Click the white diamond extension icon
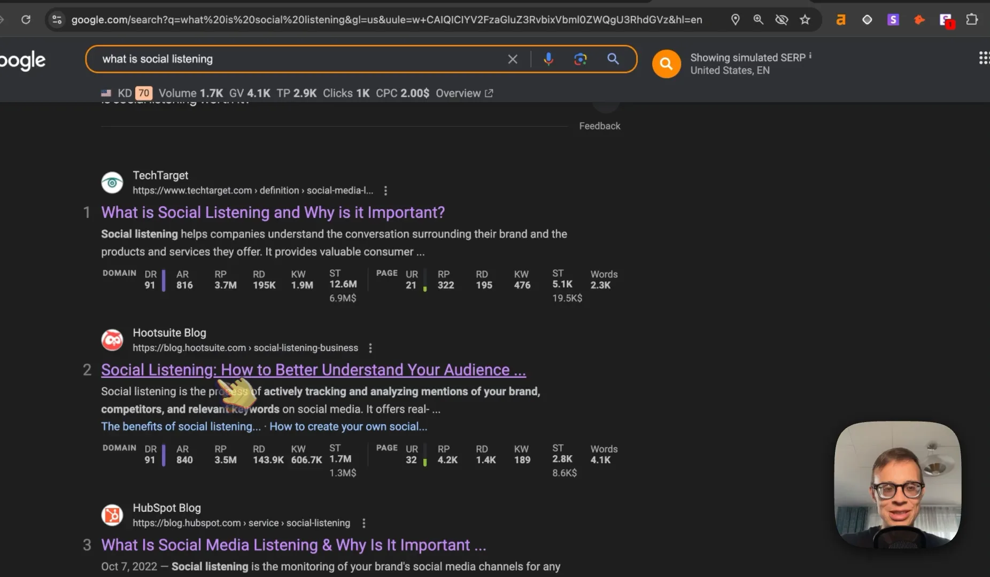 (x=867, y=20)
